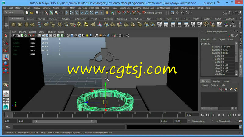Open the Channels menu in Channel Box
This screenshot has height=137, width=244.
(x=205, y=40)
